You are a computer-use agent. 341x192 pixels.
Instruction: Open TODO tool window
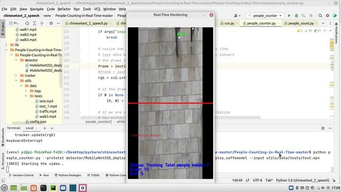coord(93,175)
